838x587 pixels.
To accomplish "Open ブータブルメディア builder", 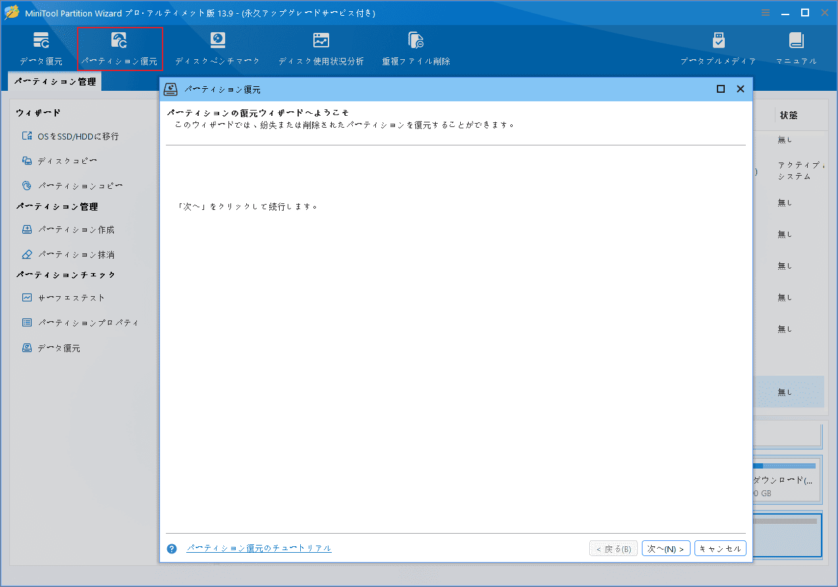I will [718, 49].
